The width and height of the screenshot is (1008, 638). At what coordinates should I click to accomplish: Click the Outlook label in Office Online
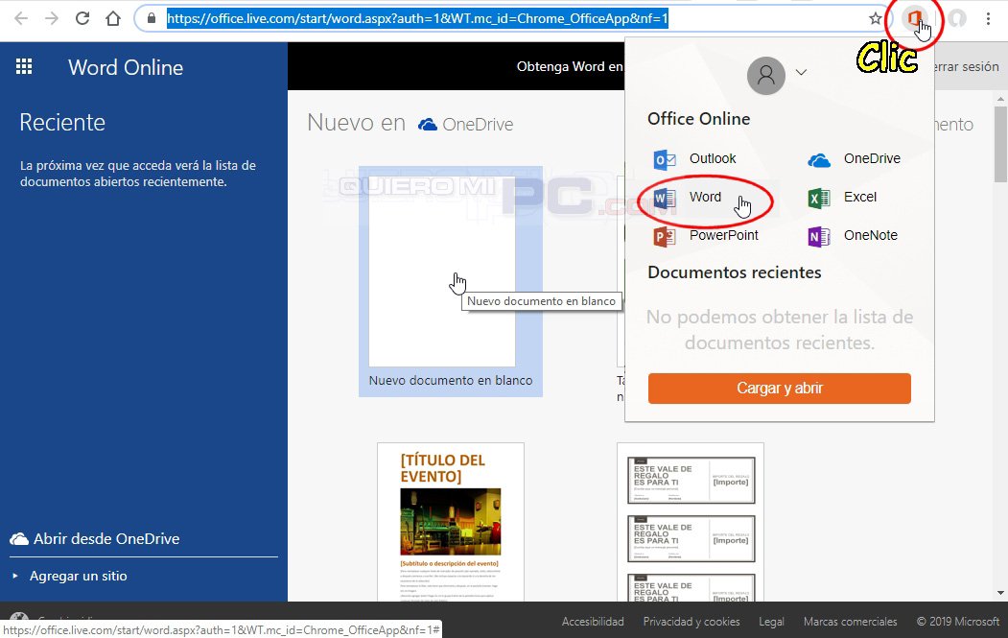[x=713, y=159]
